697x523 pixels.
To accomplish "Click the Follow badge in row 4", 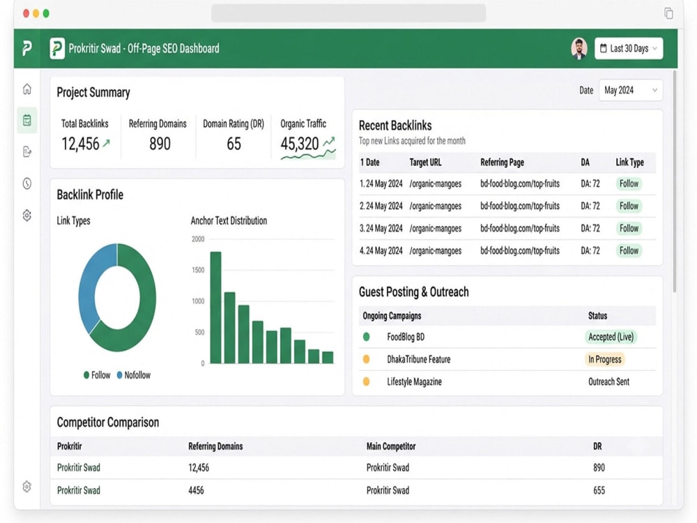I will point(629,250).
